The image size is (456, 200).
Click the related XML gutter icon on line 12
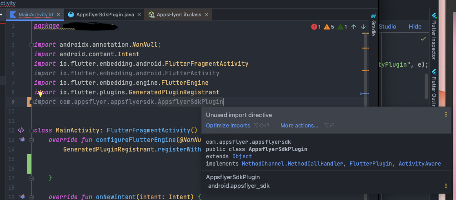click(20, 130)
